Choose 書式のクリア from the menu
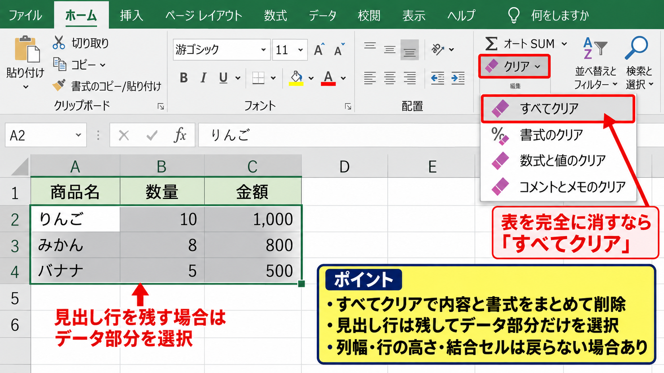The image size is (664, 373). 558,135
